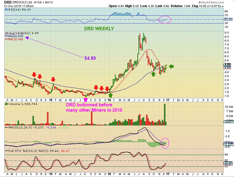234x177 pixels.
Task: Click the green Volume bars icon
Action: [6, 104]
